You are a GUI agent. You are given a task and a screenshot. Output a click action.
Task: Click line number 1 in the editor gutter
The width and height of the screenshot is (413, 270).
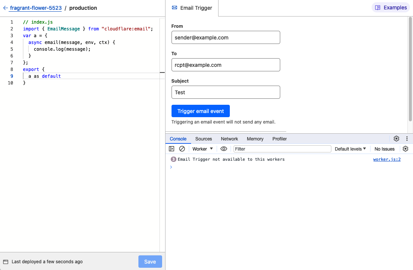12,22
